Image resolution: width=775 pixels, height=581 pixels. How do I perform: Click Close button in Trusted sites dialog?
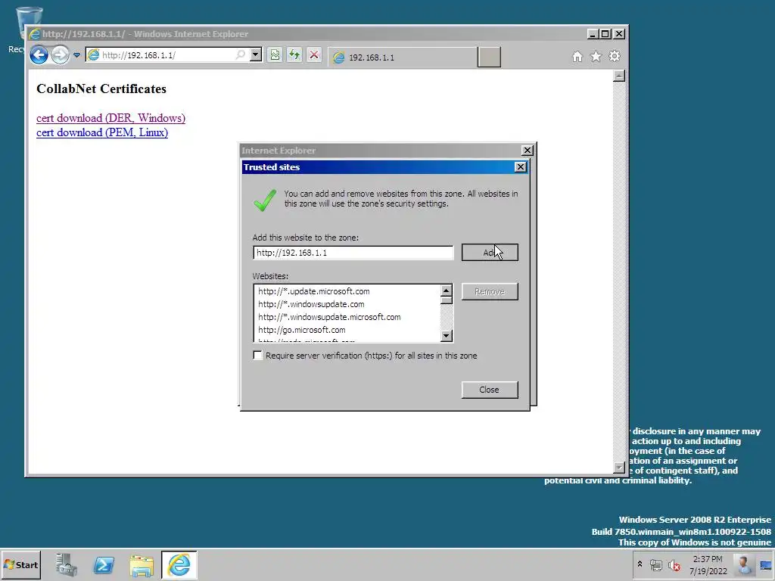[x=490, y=390]
